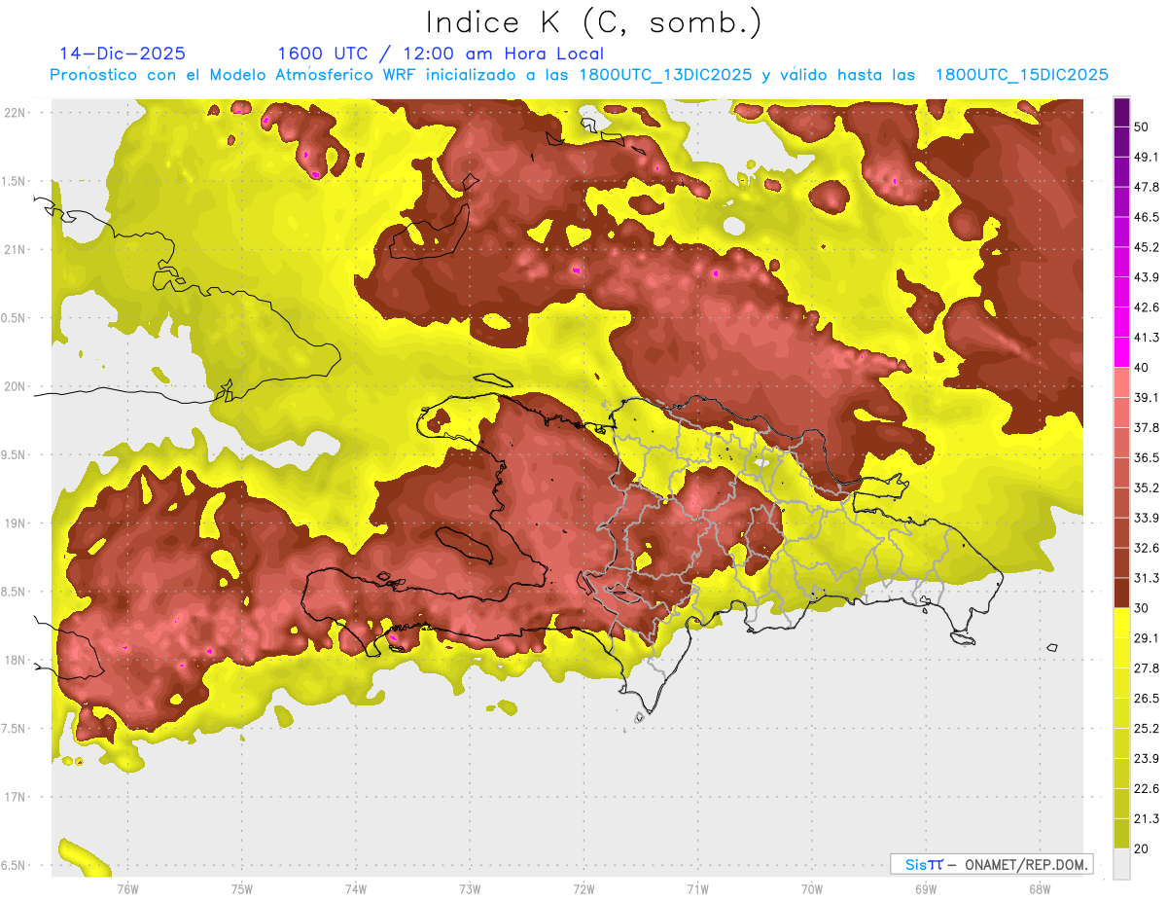
Task: Click the colorbar value "42.6"
Action: point(1146,307)
